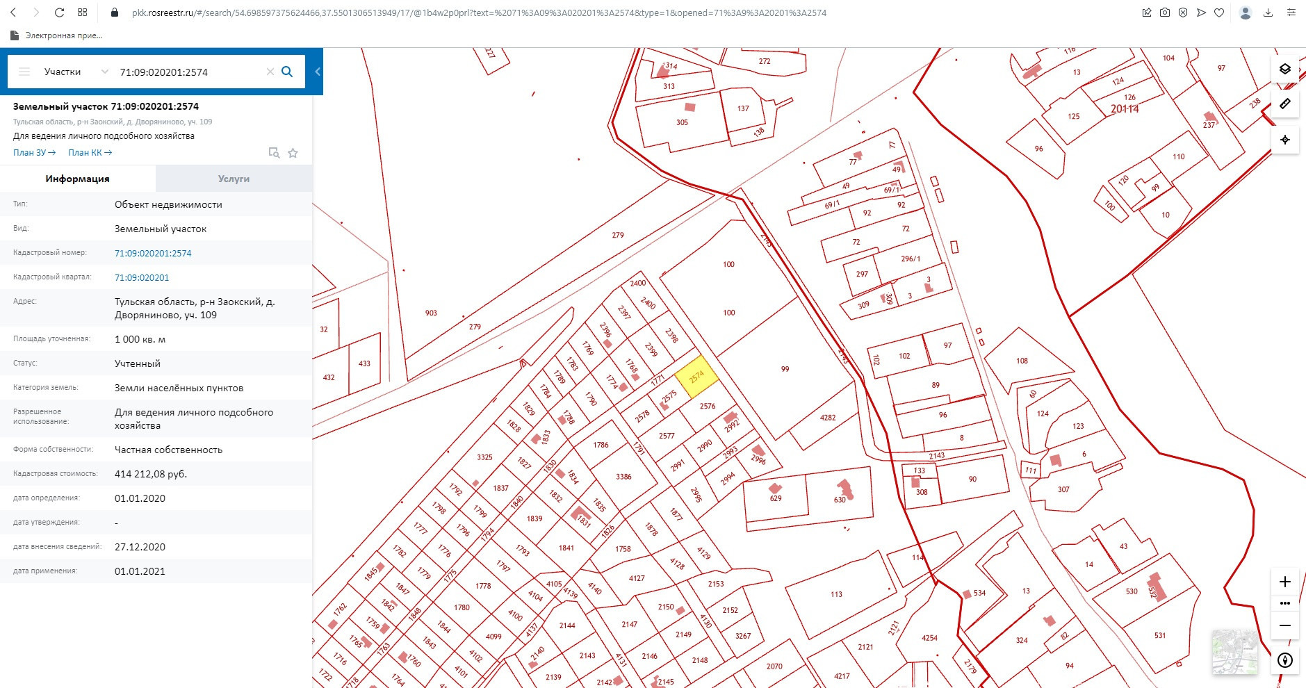Click parcel labeled 629 on map

click(x=776, y=498)
